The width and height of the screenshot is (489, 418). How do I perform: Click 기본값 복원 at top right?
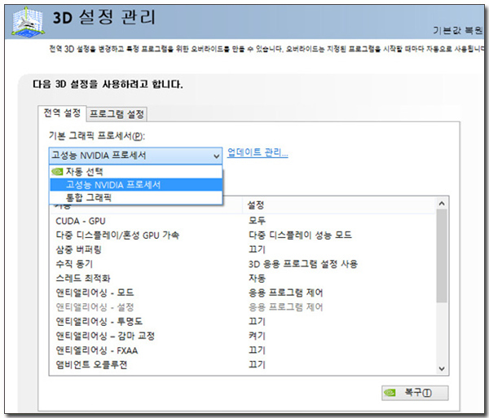(458, 30)
